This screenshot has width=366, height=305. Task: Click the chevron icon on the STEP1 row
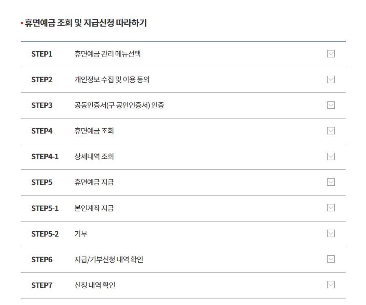331,54
